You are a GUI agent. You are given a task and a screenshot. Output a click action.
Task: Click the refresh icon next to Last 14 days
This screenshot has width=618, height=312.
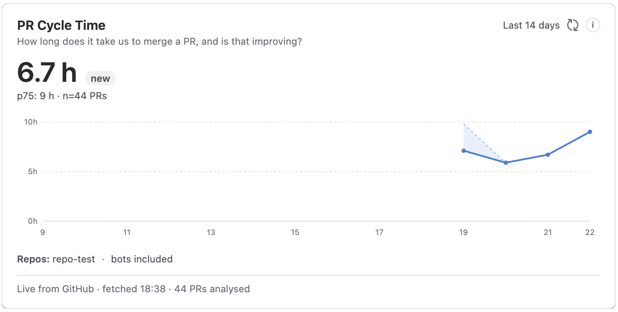coord(573,25)
